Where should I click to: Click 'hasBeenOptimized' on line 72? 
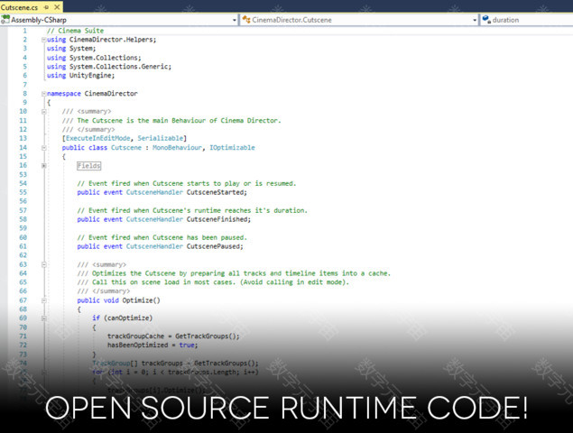(x=138, y=345)
